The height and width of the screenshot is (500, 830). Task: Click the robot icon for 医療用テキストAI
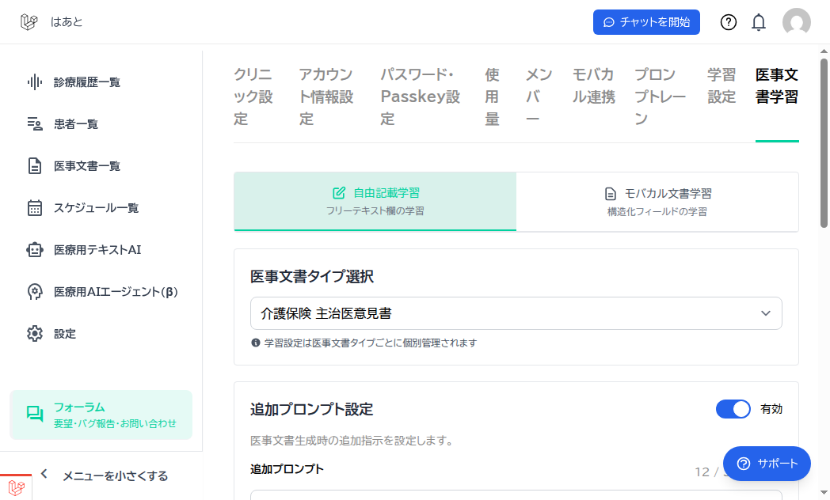click(34, 250)
